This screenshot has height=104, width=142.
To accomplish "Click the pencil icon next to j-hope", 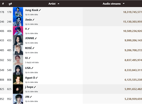I will (x=35, y=87).
